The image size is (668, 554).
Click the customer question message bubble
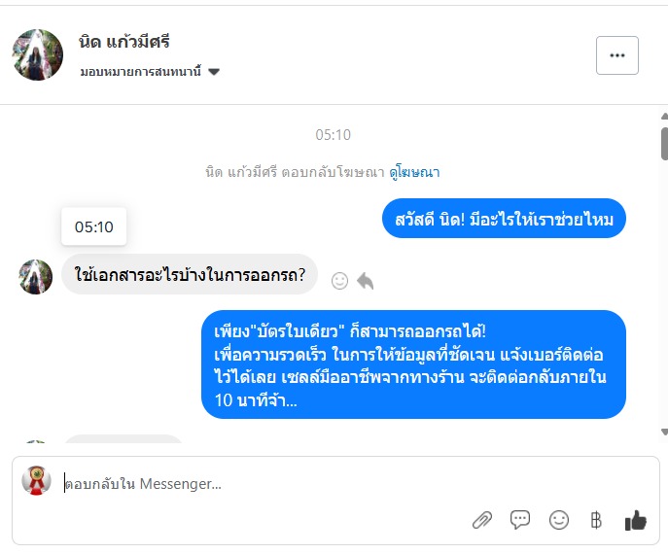pos(190,275)
